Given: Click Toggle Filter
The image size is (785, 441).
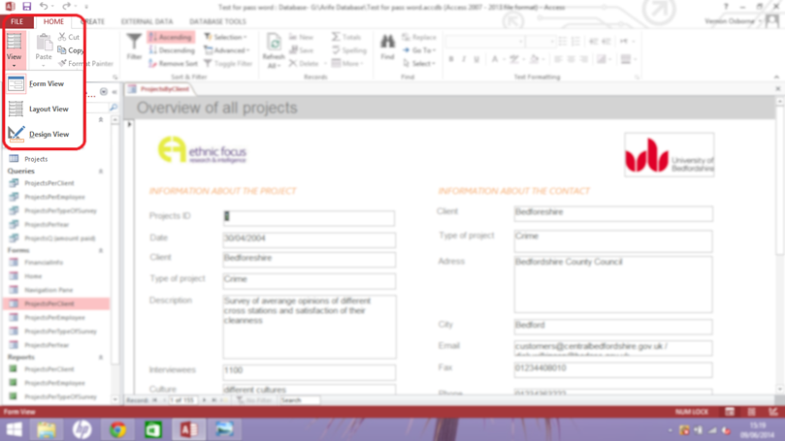Looking at the screenshot, I should click(x=228, y=64).
